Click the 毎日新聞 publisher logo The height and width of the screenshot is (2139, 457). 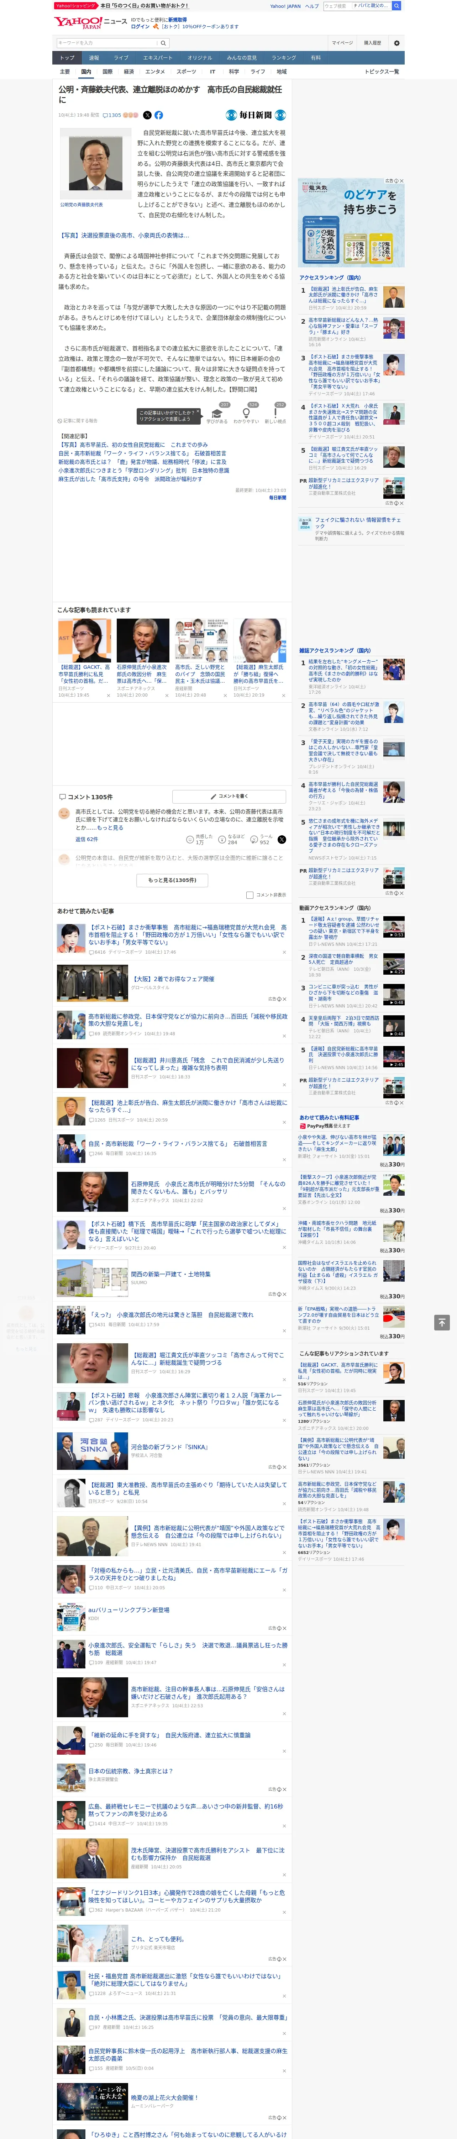coord(256,116)
